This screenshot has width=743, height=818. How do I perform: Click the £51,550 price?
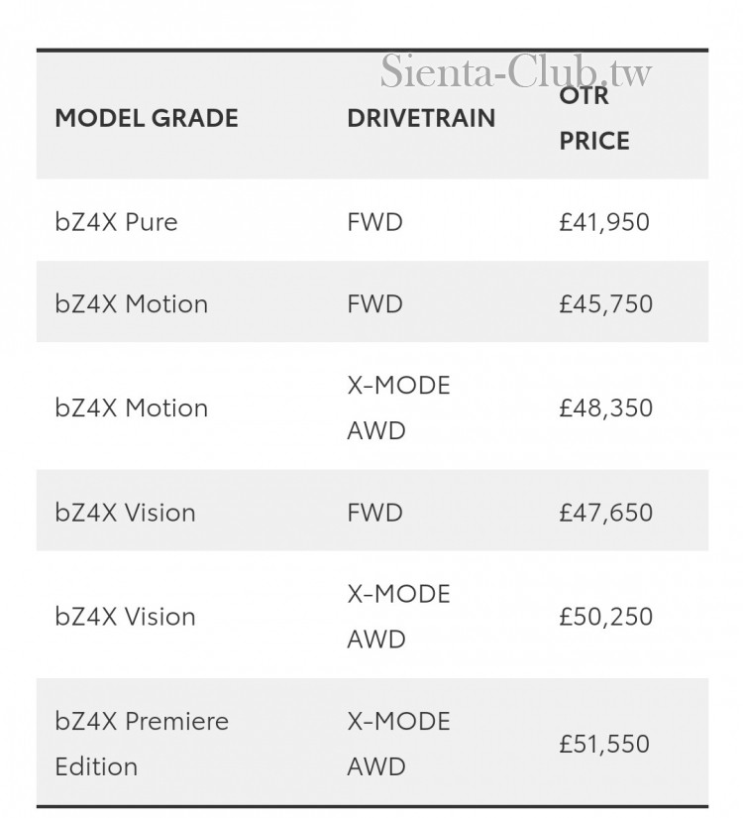click(605, 743)
